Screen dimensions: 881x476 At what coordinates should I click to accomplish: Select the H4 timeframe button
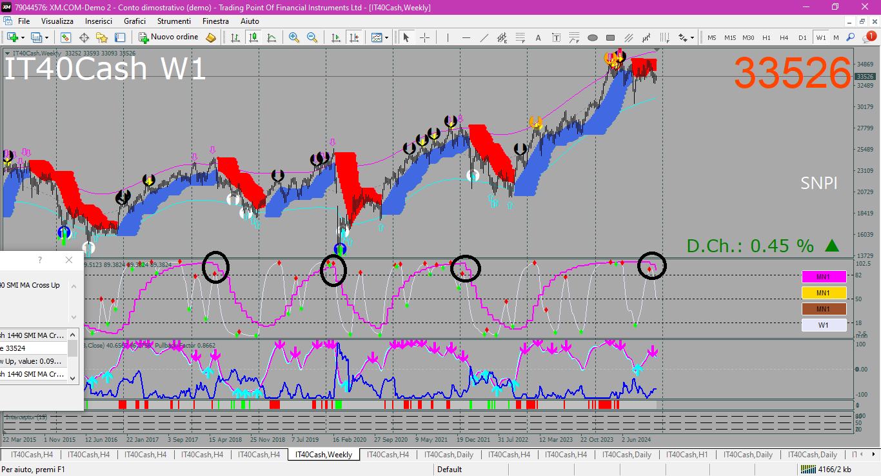[x=784, y=37]
